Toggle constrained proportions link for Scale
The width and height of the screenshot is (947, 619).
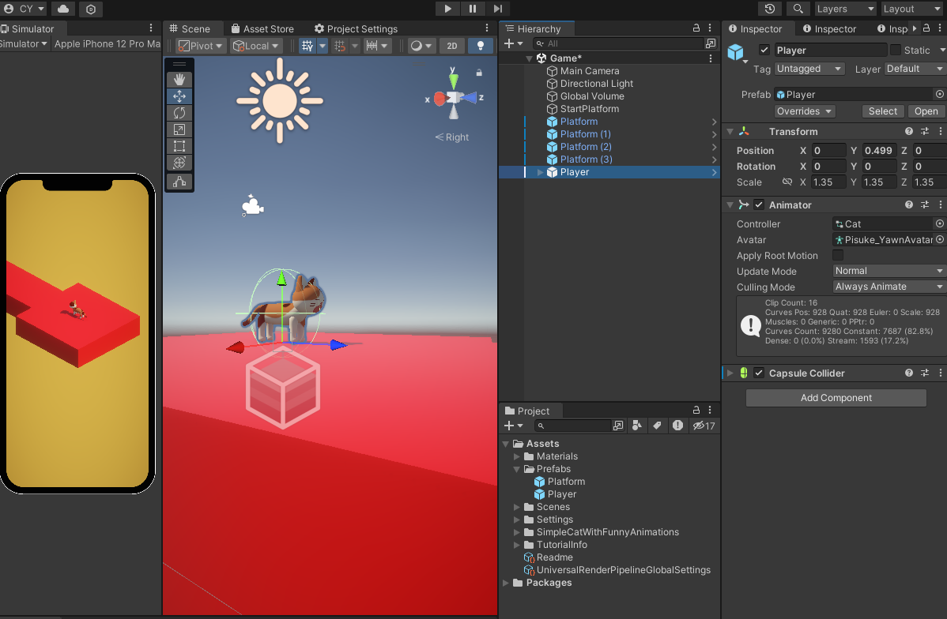click(787, 182)
